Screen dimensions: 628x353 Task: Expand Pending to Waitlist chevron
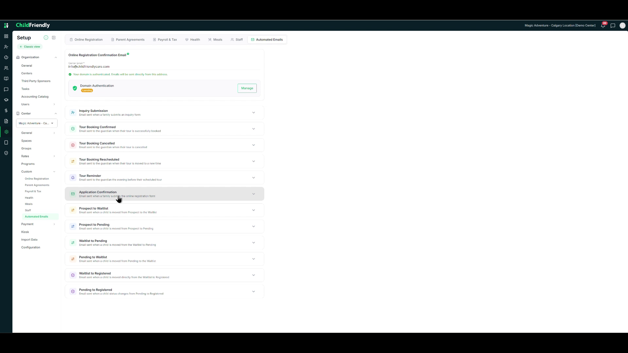coord(253,259)
